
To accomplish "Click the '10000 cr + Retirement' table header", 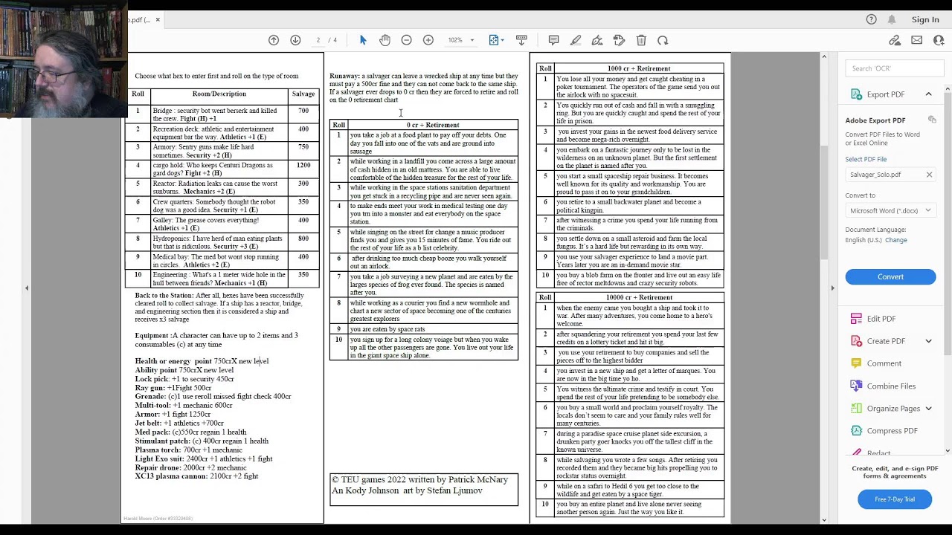I will [639, 297].
